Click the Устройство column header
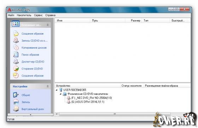Image resolution: width=198 pixels, height=128 pixels. pos(88,86)
